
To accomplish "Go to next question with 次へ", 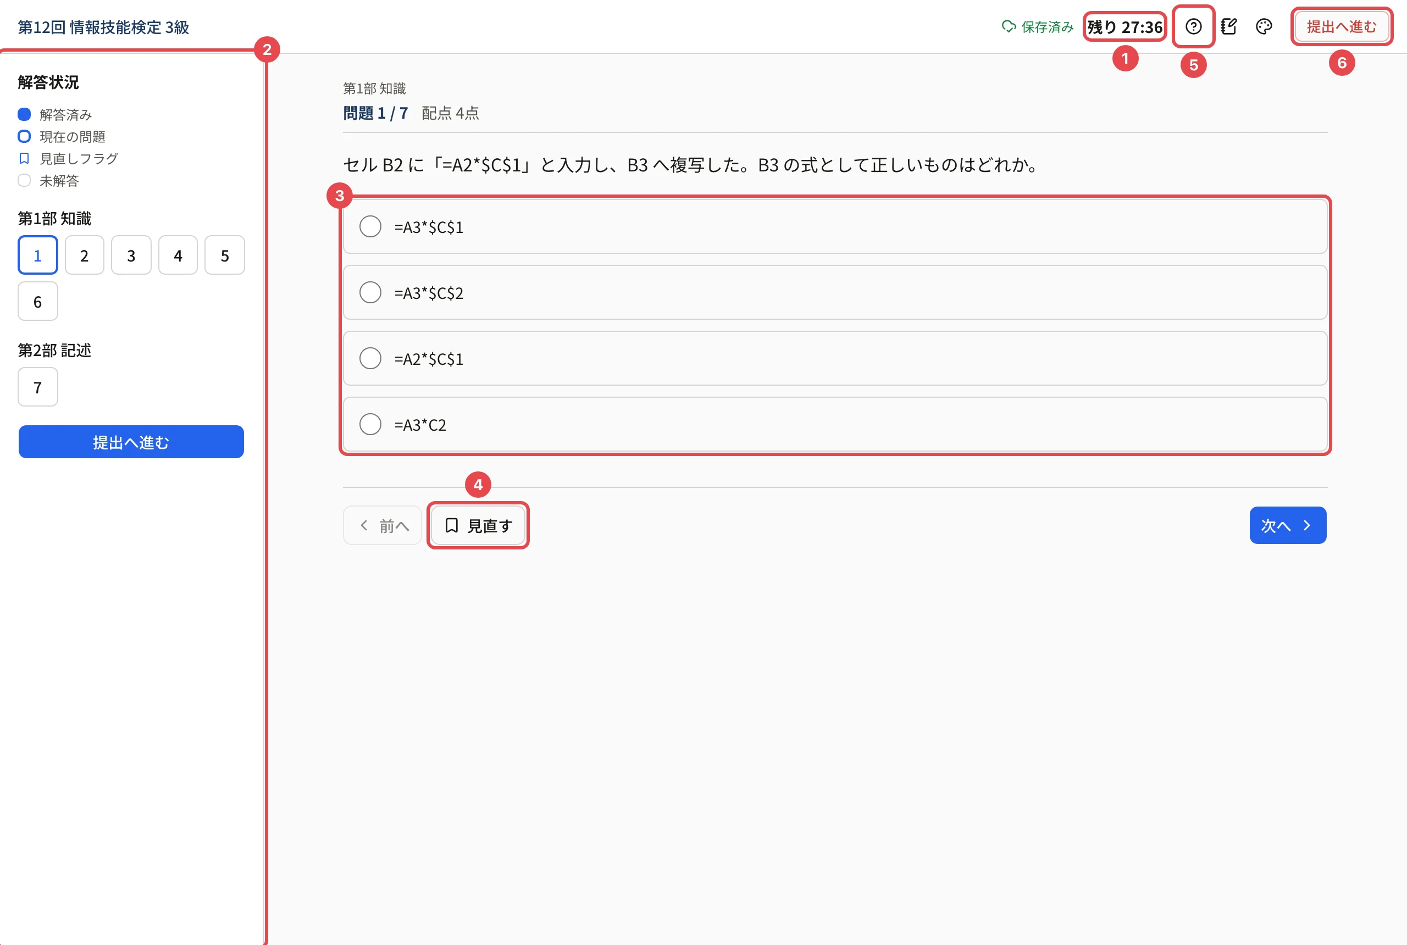I will [x=1288, y=526].
